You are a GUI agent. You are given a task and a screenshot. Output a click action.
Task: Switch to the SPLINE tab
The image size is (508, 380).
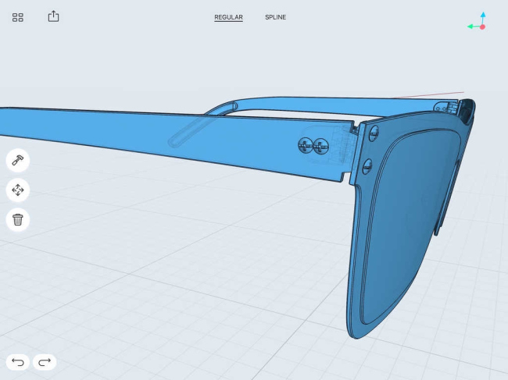click(275, 17)
